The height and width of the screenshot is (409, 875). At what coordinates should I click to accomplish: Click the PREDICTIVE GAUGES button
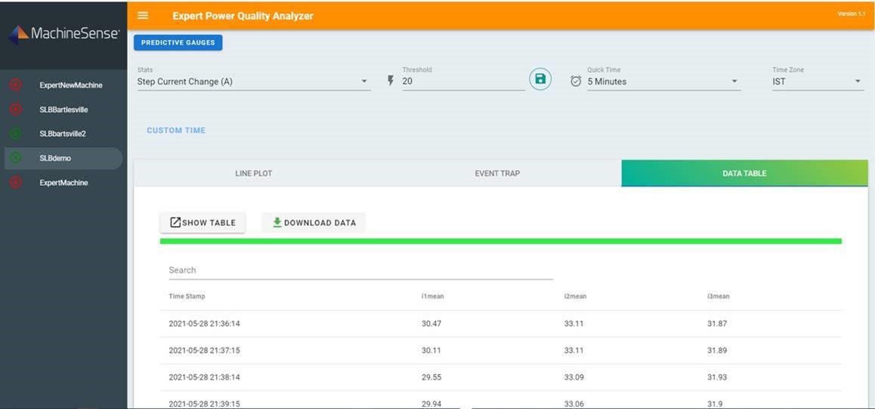178,42
